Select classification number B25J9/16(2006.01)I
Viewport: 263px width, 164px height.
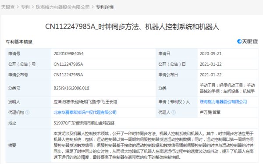71,88
